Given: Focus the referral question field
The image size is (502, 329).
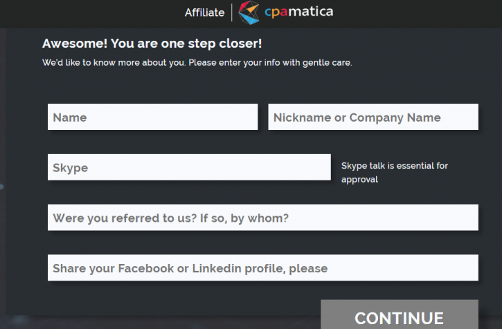Looking at the screenshot, I should [263, 218].
